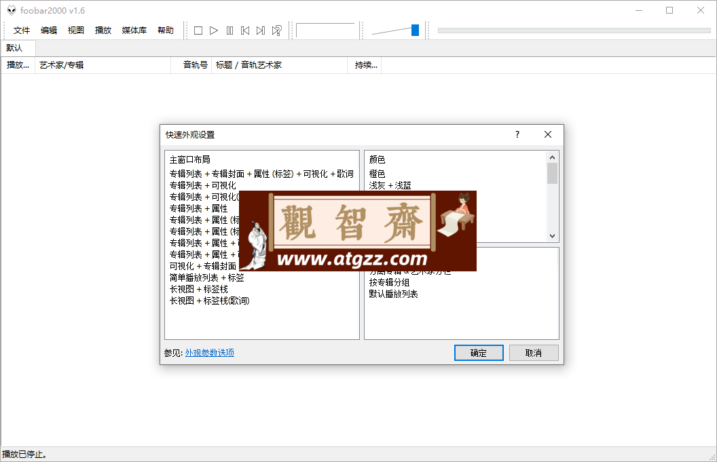The width and height of the screenshot is (717, 462).
Task: Play a random track icon
Action: (276, 31)
